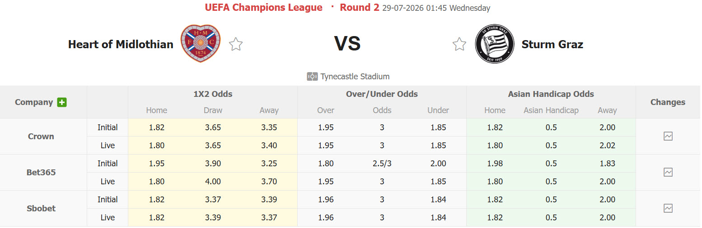Open Sbobet odds changes chart icon
This screenshot has height=228, width=702.
pos(668,208)
